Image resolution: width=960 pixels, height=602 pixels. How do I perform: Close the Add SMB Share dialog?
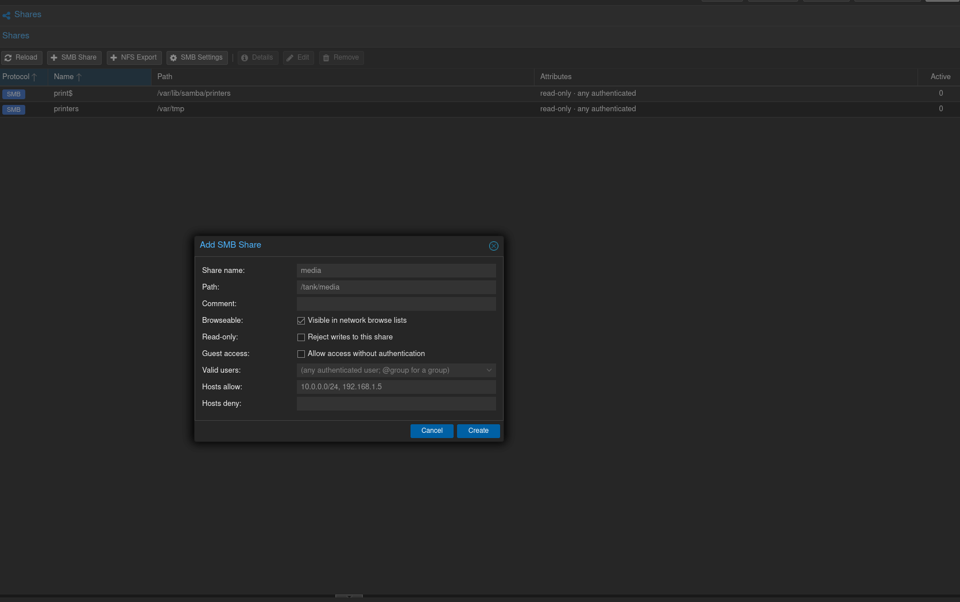tap(493, 246)
